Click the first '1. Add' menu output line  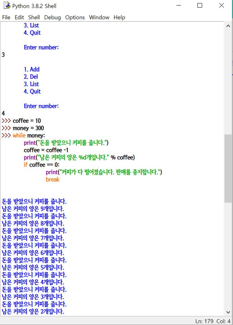(x=31, y=69)
